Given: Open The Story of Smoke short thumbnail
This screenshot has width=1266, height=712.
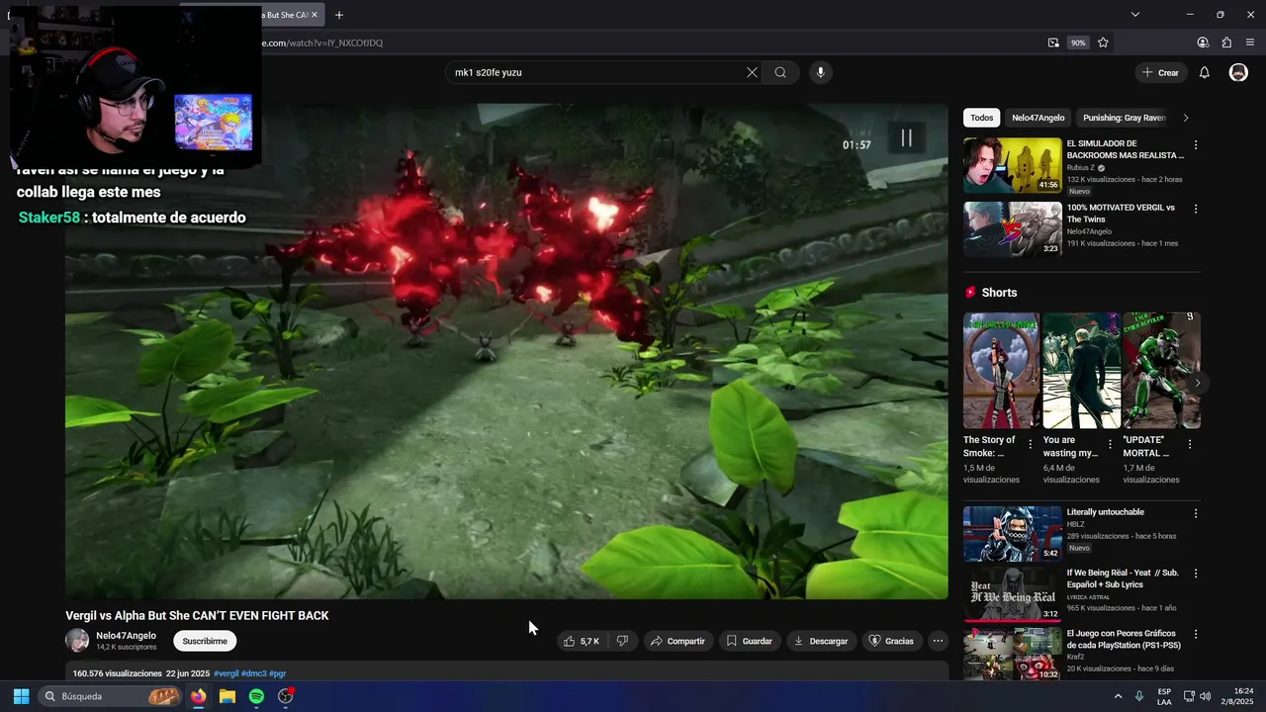Looking at the screenshot, I should (1001, 371).
